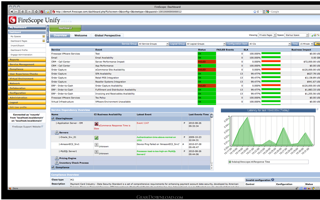
Task: Open the Space Startup Space dropdown
Action: click(297, 35)
